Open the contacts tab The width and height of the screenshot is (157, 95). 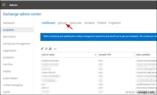(89, 23)
